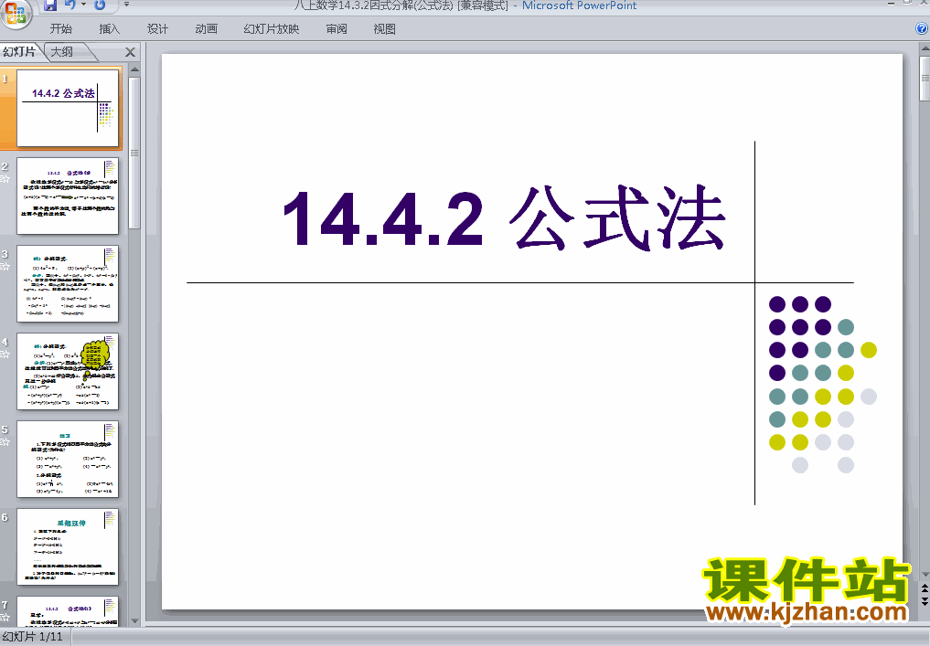The width and height of the screenshot is (930, 646).
Task: Open PowerPoint help with the question mark
Action: pos(922,27)
